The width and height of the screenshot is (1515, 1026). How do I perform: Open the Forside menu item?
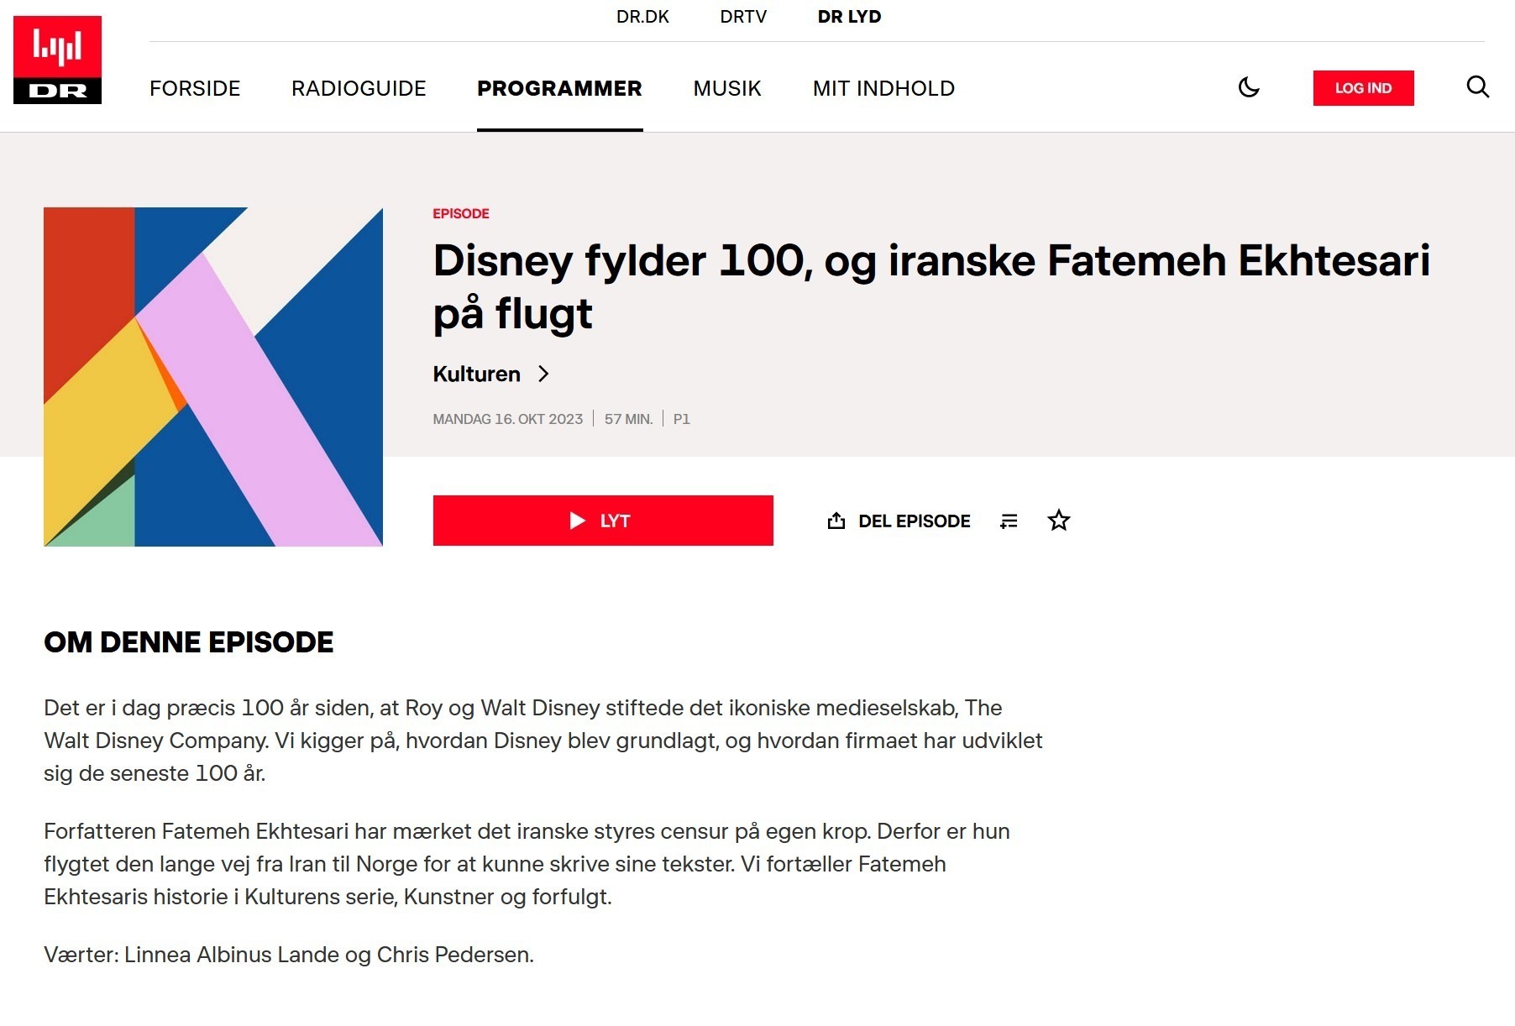pos(195,88)
